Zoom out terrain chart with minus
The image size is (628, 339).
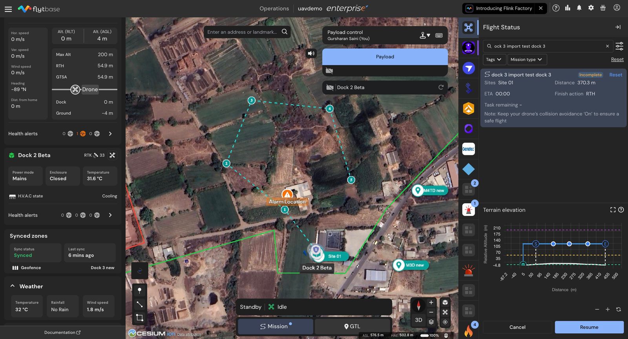pos(597,310)
